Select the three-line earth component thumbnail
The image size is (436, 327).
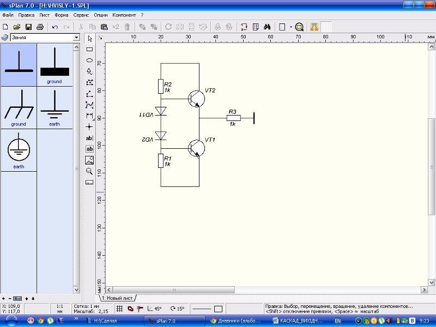point(55,107)
